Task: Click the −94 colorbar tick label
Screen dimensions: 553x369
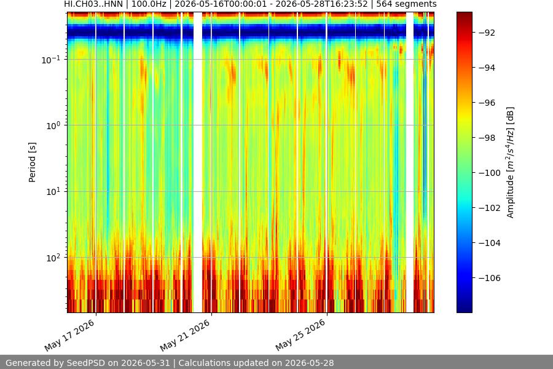Action: pos(487,68)
